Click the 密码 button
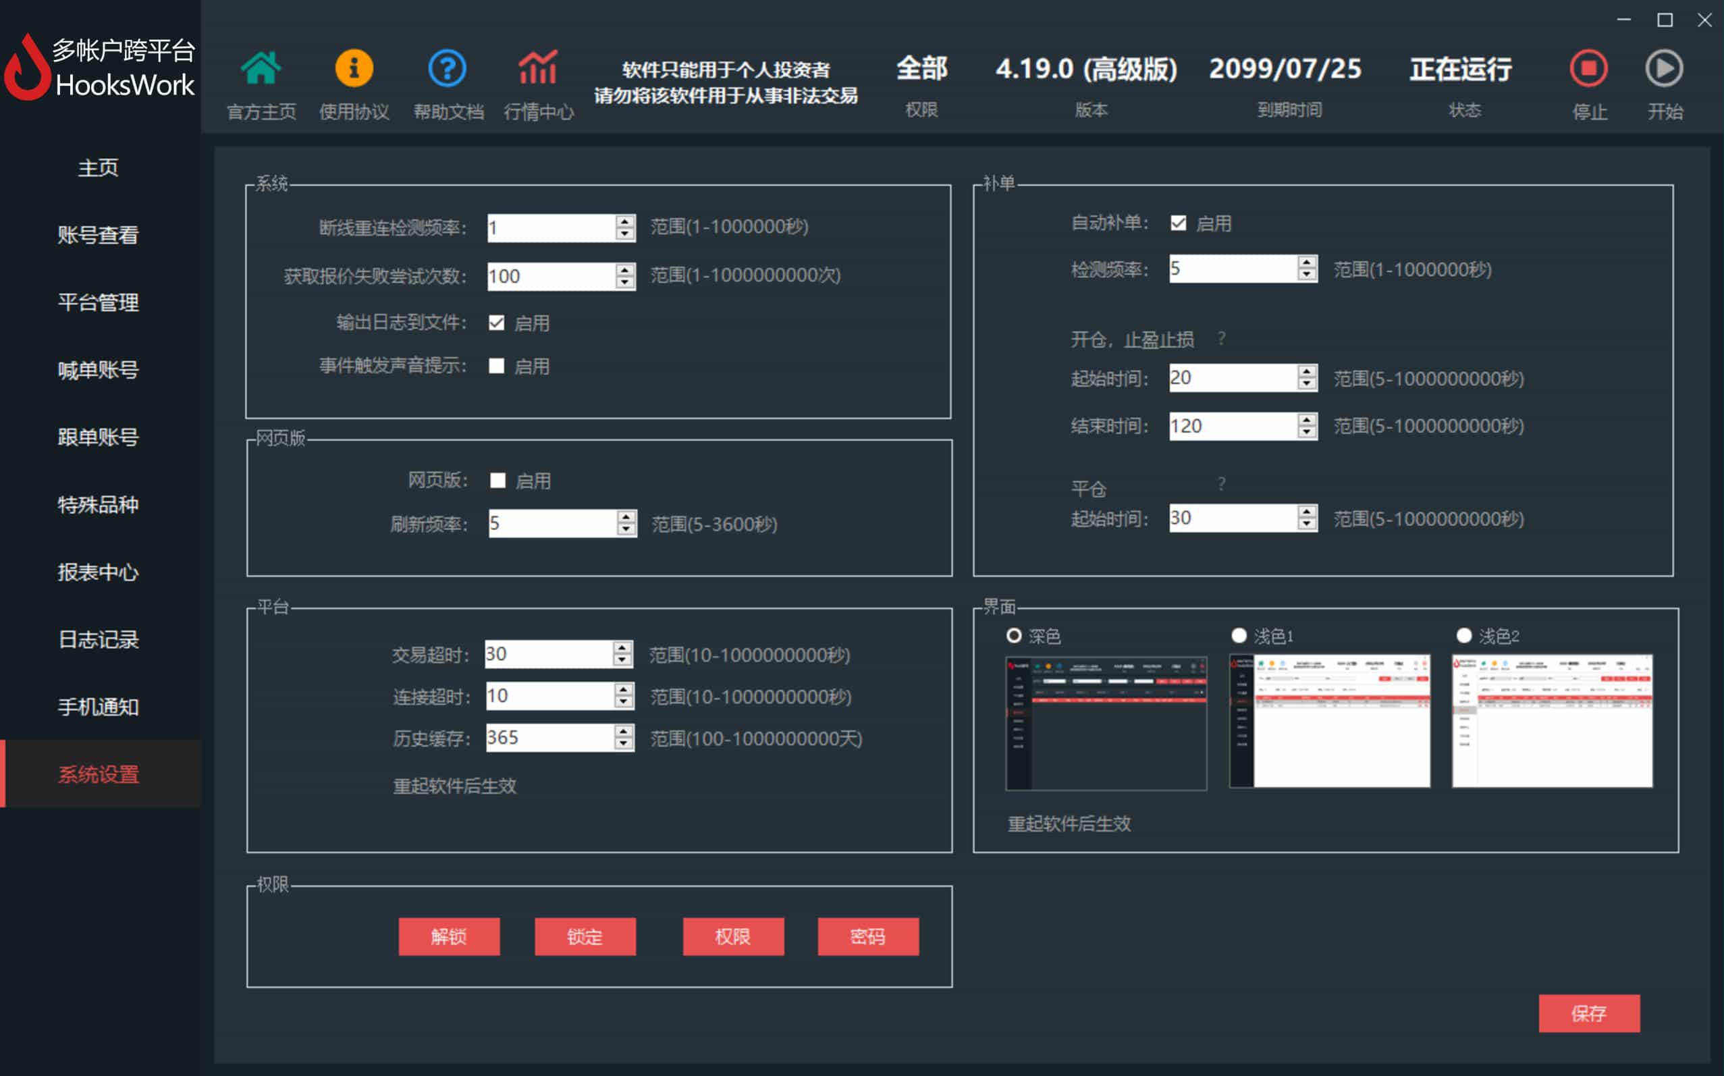 (x=868, y=936)
